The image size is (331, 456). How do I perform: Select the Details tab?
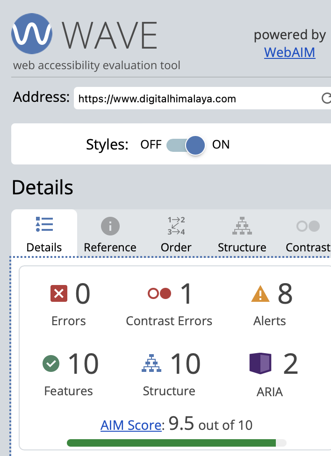click(44, 234)
